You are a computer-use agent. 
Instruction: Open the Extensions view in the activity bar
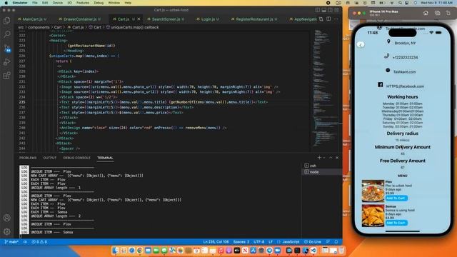6,76
